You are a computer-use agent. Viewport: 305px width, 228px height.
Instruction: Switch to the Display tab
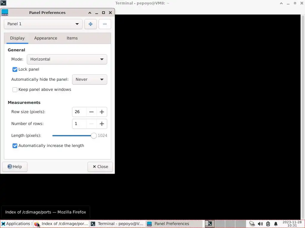click(x=17, y=38)
